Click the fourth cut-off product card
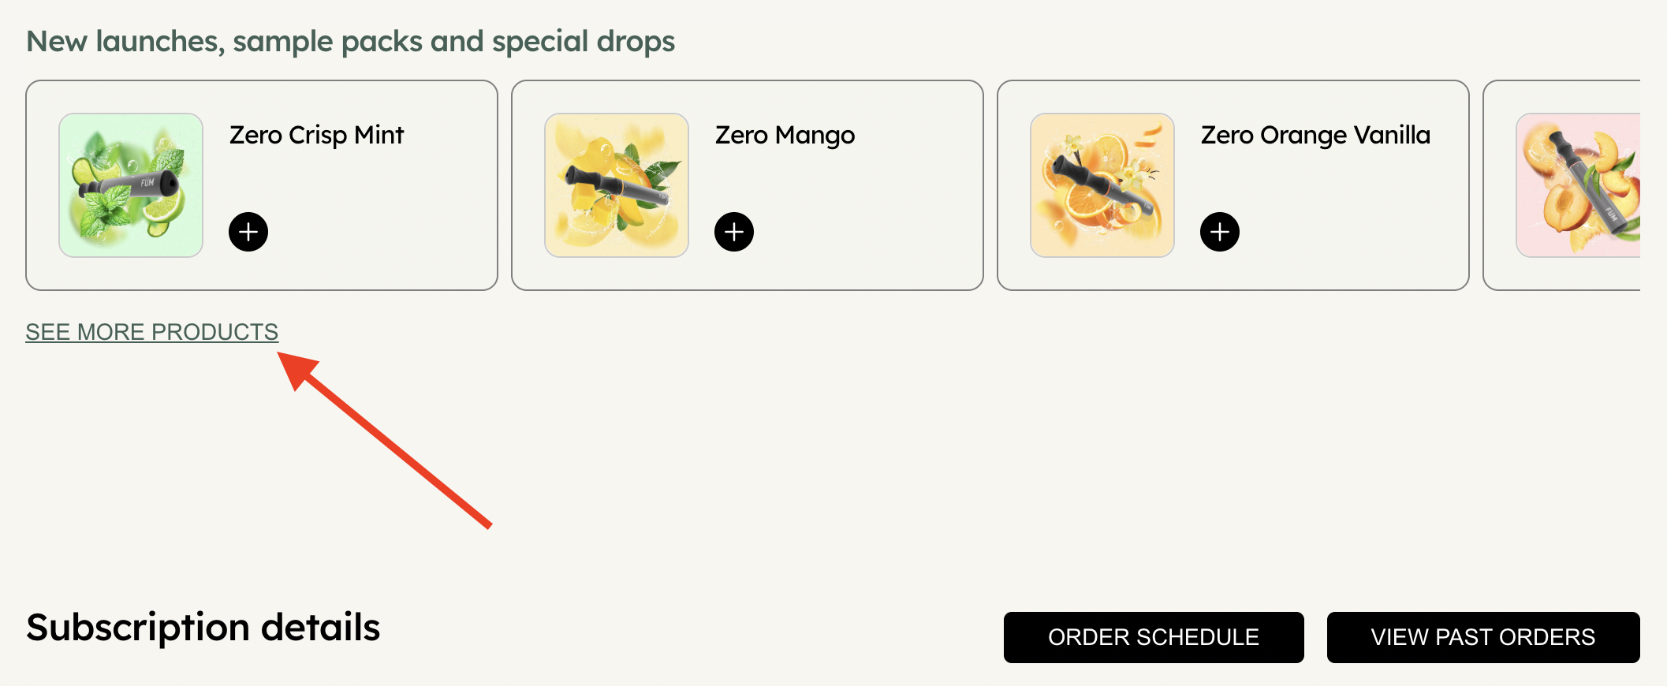1667x686 pixels. click(1561, 185)
